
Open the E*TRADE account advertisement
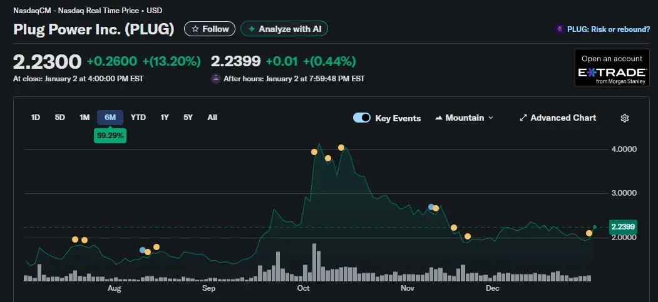pyautogui.click(x=612, y=68)
